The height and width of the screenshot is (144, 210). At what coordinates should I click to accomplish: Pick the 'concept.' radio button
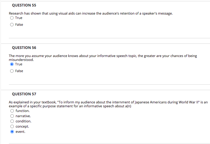click(12, 127)
